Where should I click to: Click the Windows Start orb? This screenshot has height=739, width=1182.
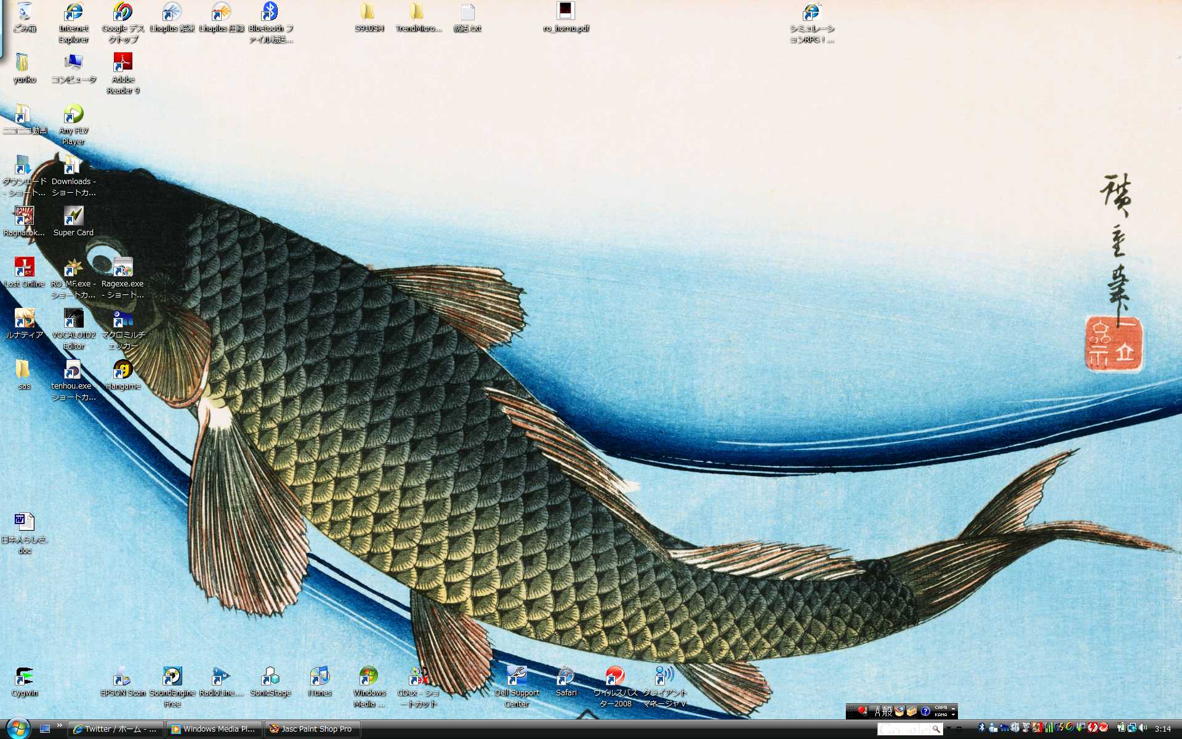pyautogui.click(x=17, y=728)
